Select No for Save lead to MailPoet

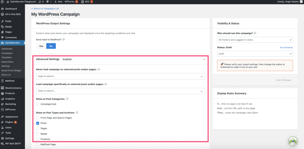click(x=51, y=46)
